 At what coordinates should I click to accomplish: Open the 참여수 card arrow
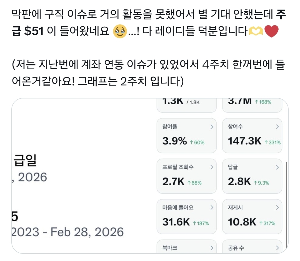277,127
